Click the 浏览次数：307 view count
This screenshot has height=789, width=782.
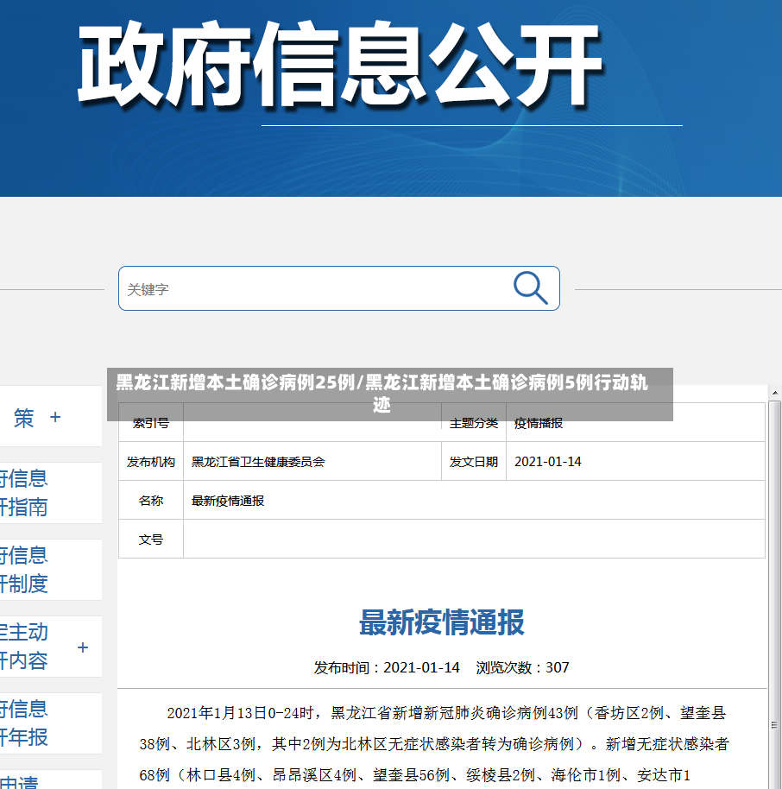(522, 668)
